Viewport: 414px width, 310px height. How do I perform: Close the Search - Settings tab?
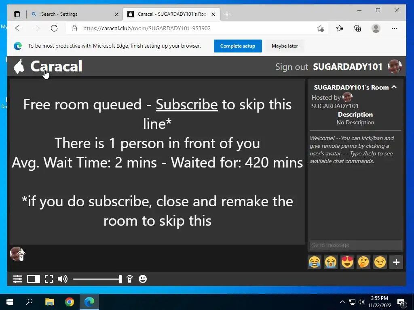(116, 14)
